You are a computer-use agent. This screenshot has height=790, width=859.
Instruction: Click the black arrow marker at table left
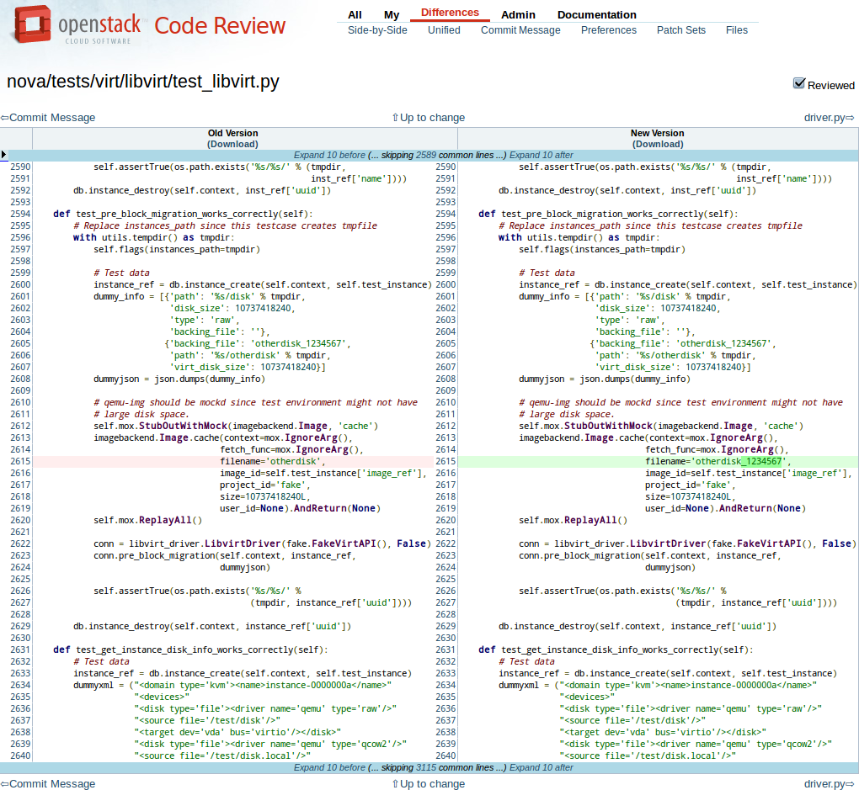4,155
